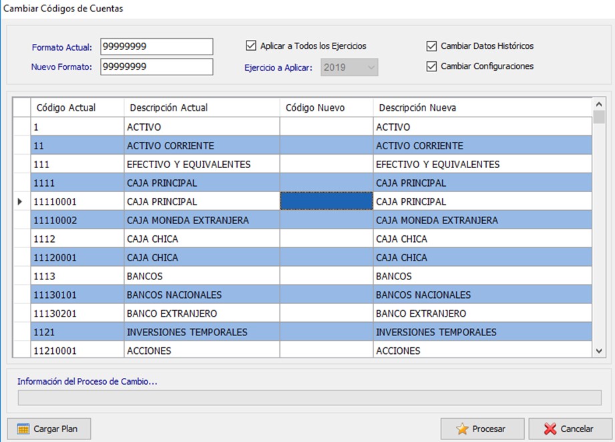
Task: Click the Cargar Plan button
Action: [49, 429]
